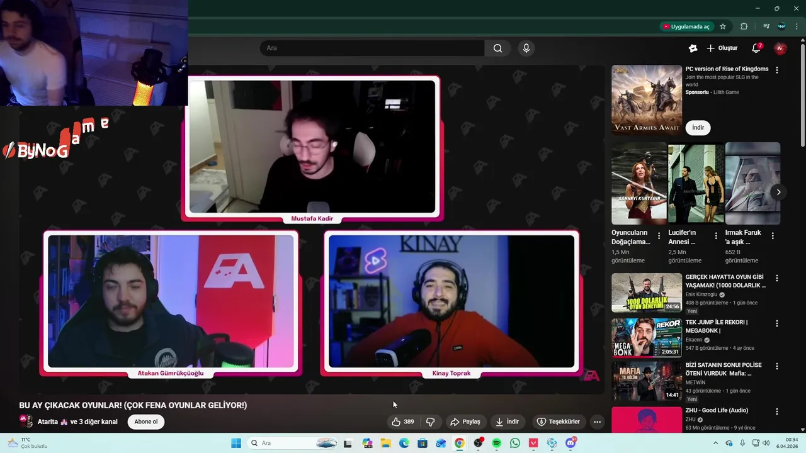The width and height of the screenshot is (806, 453).
Task: Click the sparkle icon beside Oluştur
Action: tap(693, 48)
